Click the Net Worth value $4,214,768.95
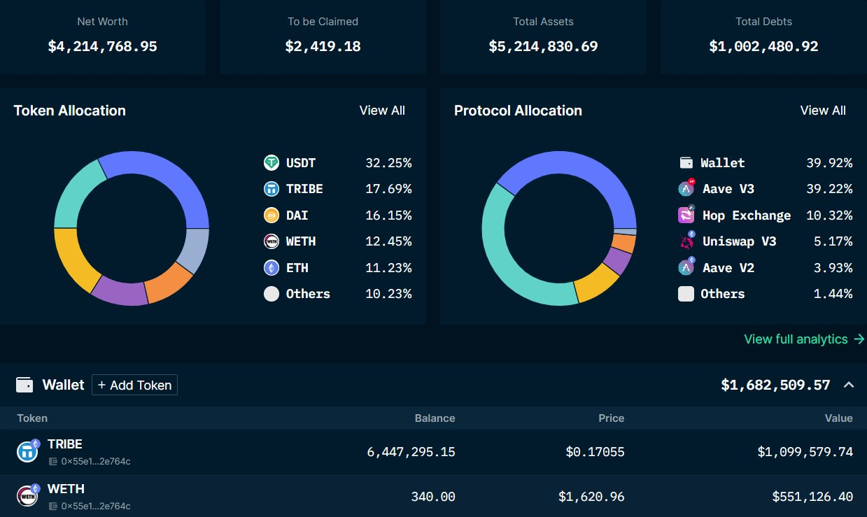 click(103, 47)
